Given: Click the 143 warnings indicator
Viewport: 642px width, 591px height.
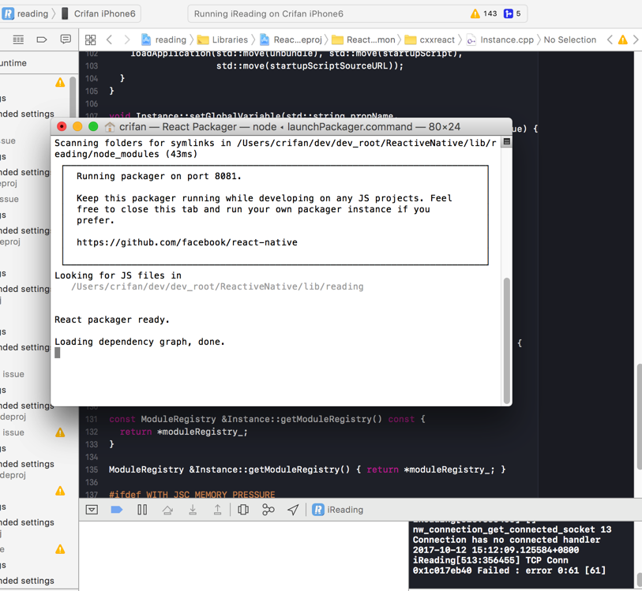Looking at the screenshot, I should coord(483,14).
